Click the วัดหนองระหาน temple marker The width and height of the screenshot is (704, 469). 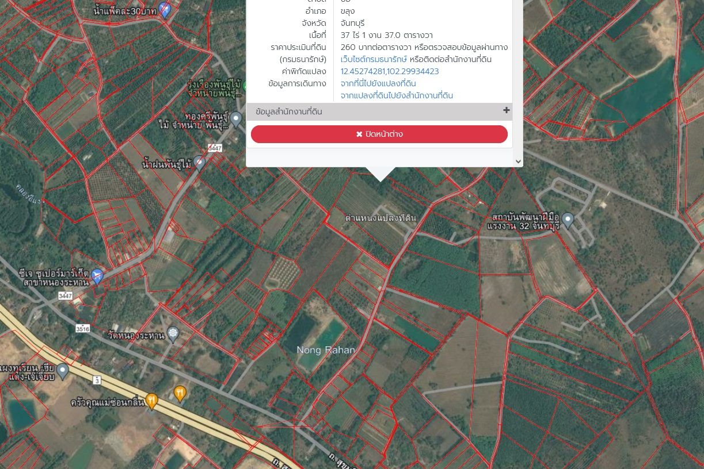(x=173, y=335)
